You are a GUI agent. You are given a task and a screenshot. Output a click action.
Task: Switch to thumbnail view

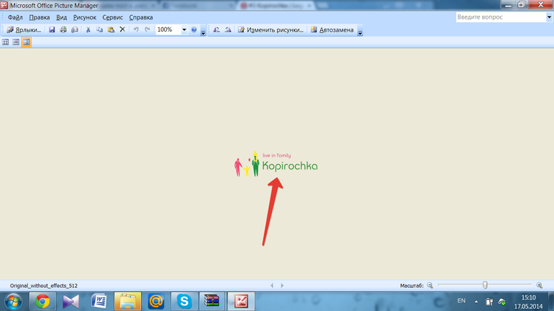click(5, 42)
